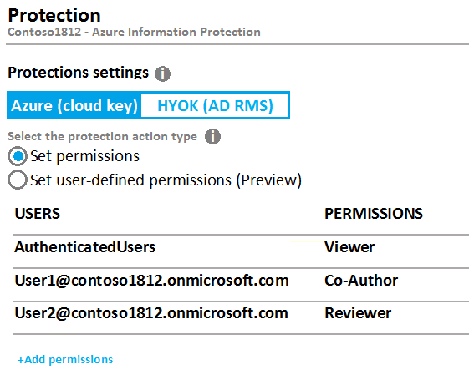The width and height of the screenshot is (469, 375).
Task: Select User2@contoso1812.onmicrosoft.com entry
Action: pyautogui.click(x=151, y=313)
